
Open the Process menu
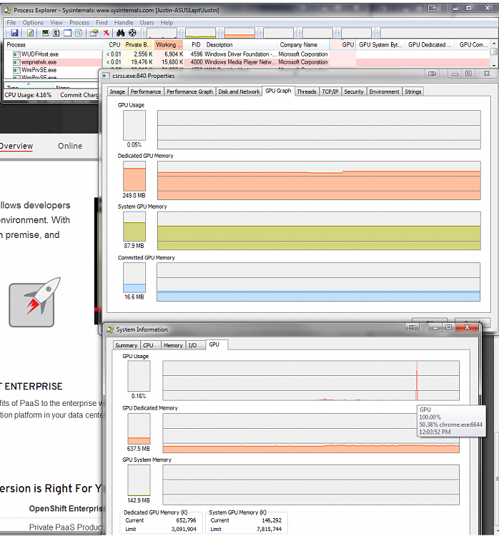[79, 23]
